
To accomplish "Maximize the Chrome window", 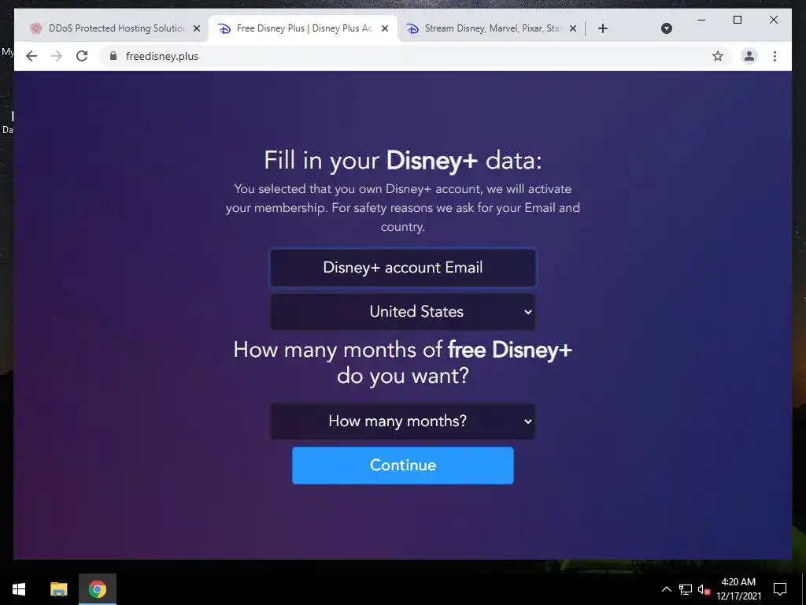I will pos(737,20).
